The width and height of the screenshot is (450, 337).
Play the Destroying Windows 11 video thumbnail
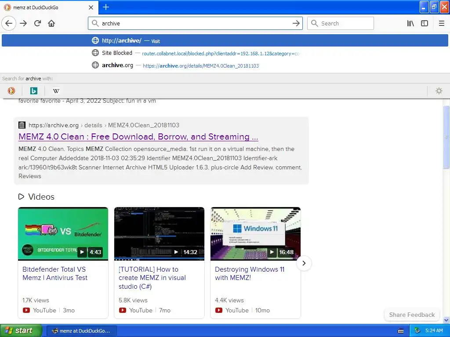[255, 234]
